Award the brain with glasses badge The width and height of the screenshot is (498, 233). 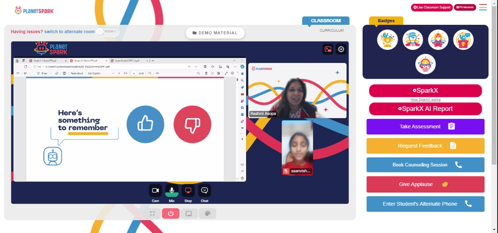click(425, 64)
